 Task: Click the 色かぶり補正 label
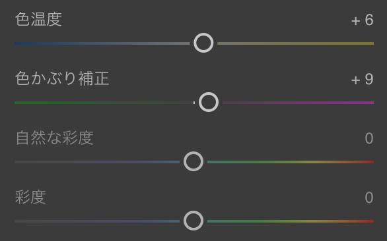point(62,78)
